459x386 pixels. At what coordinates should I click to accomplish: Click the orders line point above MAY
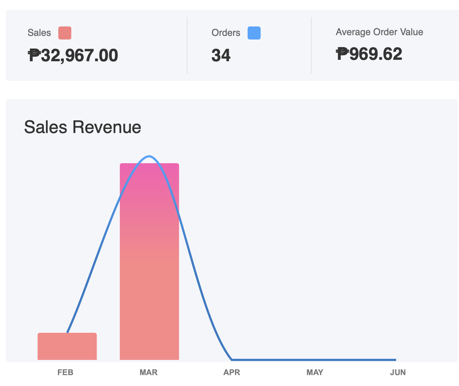(x=315, y=360)
